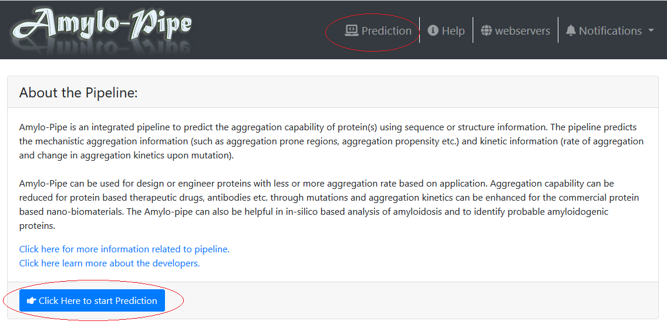The height and width of the screenshot is (328, 667).
Task: Open link for more pipeline information
Action: (x=124, y=249)
